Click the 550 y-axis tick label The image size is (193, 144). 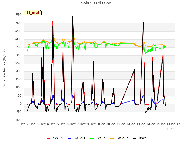pyautogui.click(x=18, y=15)
